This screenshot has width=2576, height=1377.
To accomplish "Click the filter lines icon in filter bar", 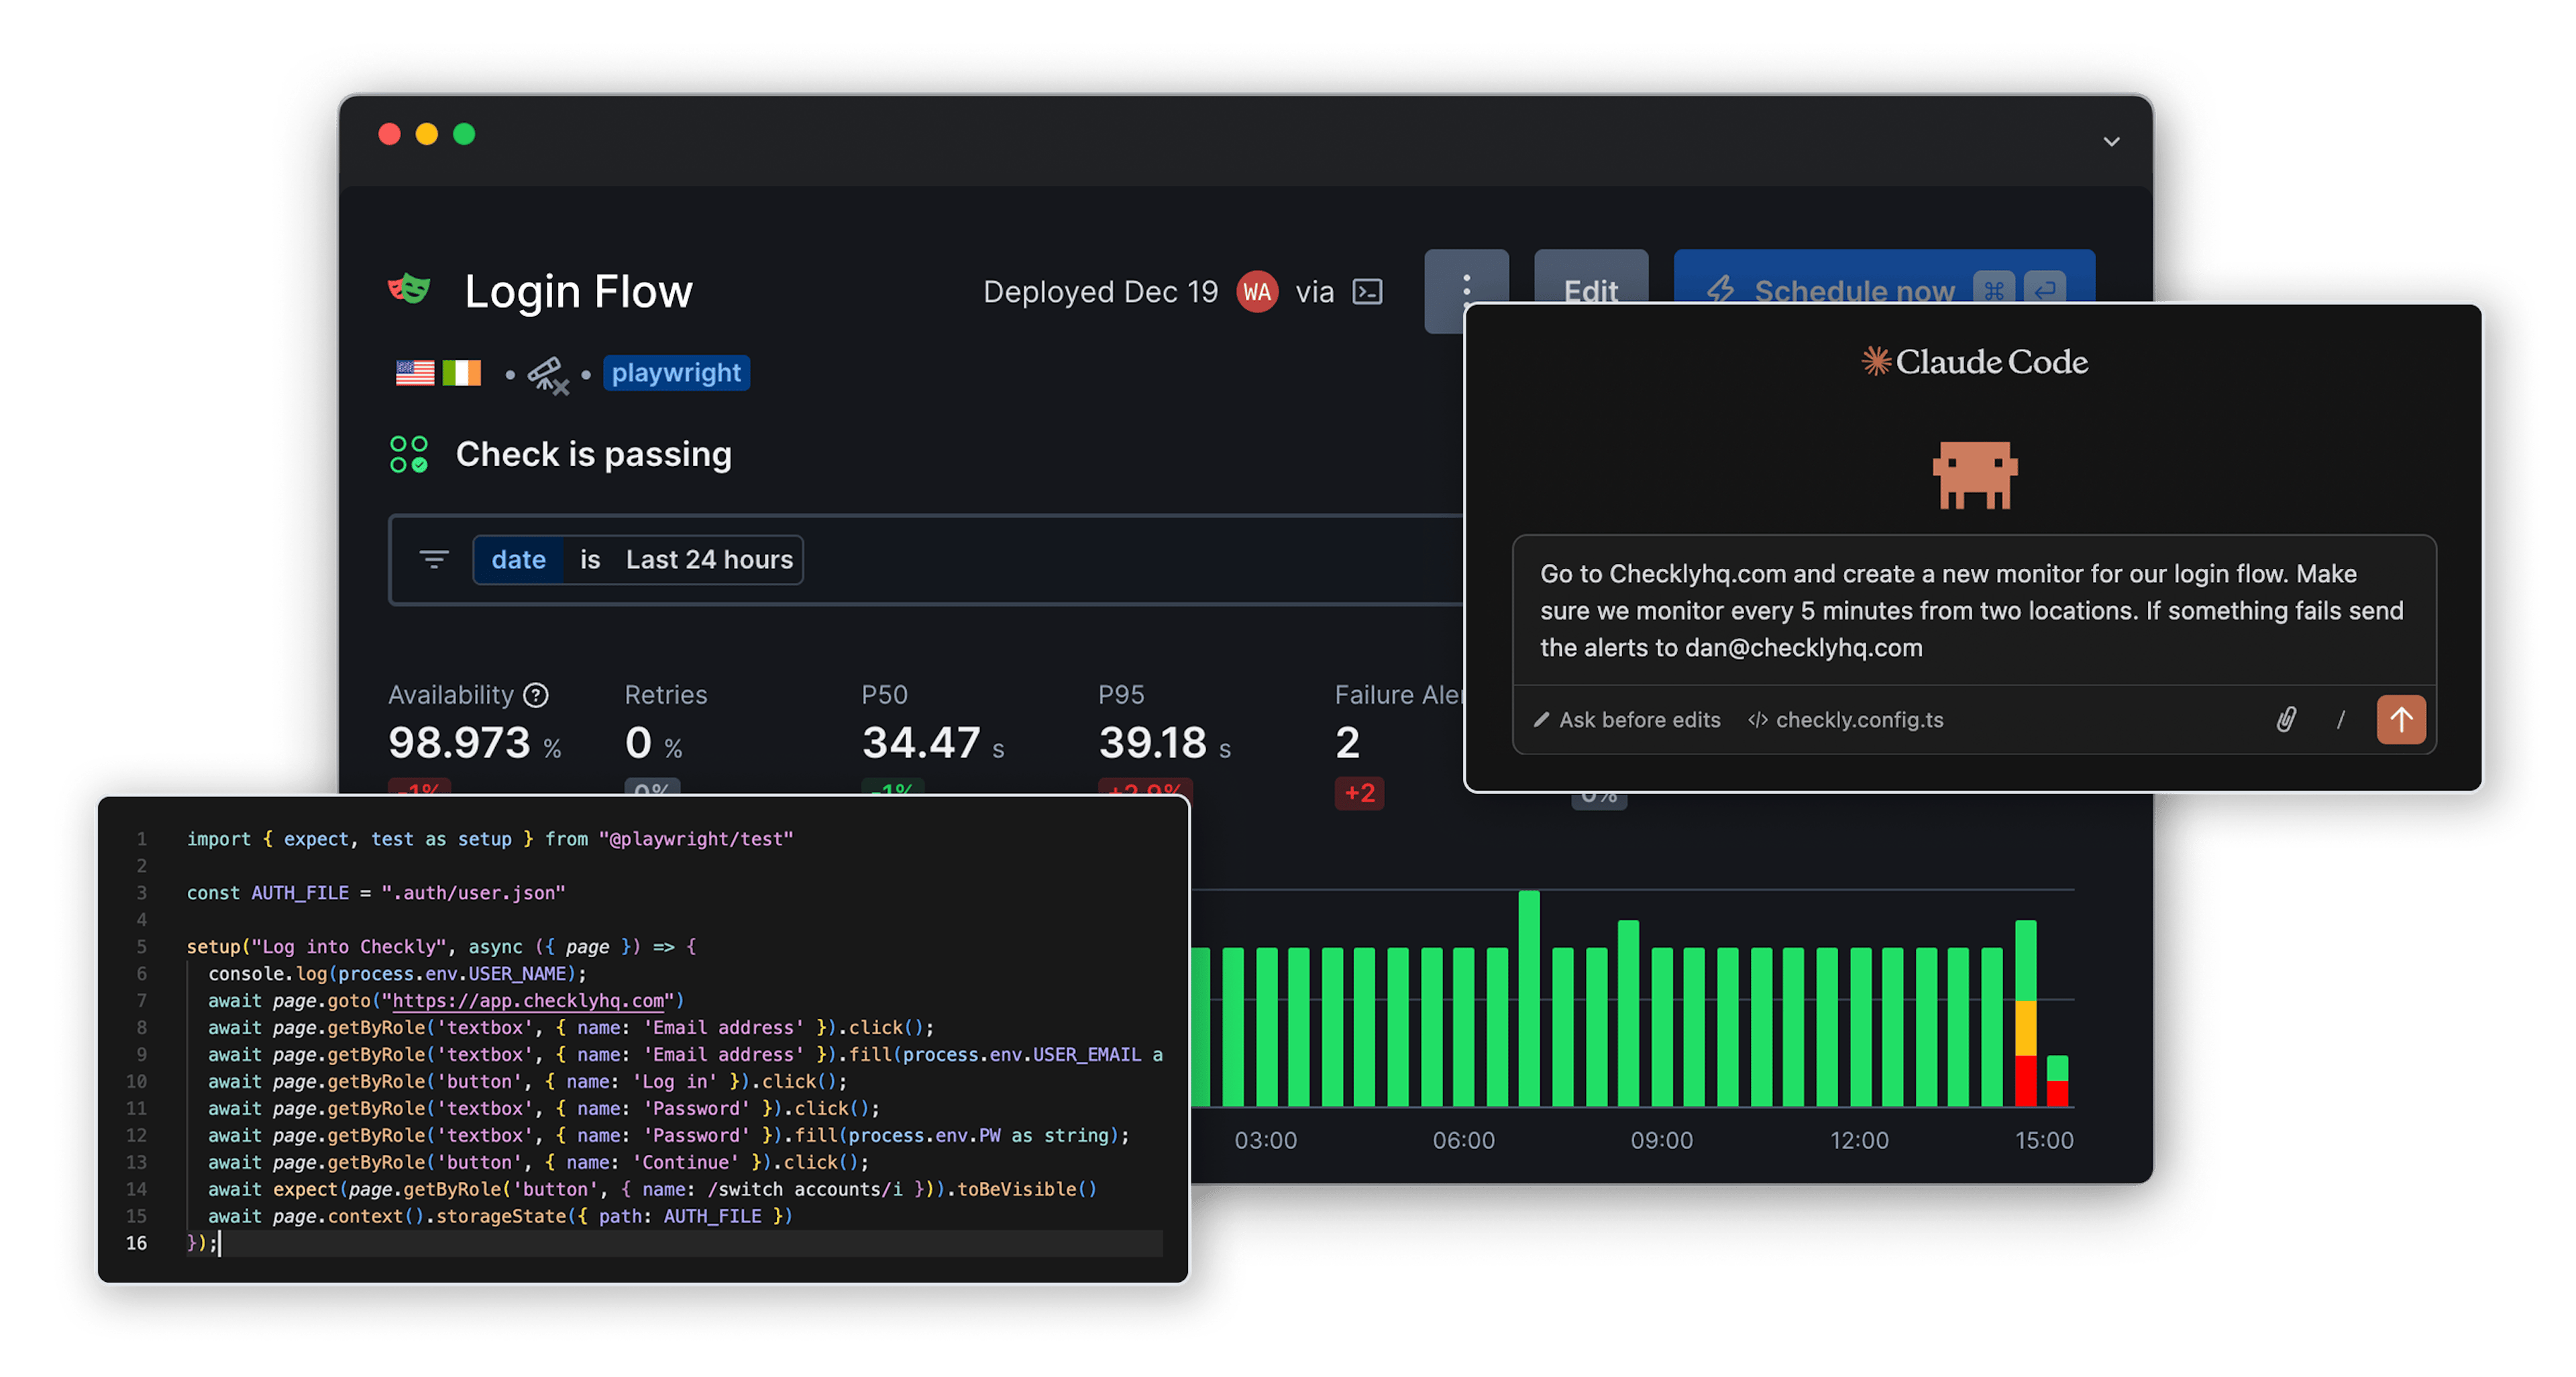I will pyautogui.click(x=434, y=559).
